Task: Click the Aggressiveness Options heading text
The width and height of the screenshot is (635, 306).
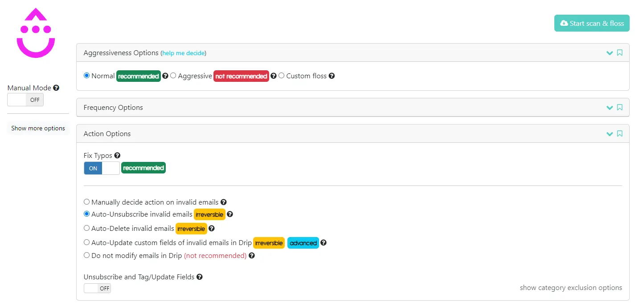Action: coord(121,53)
